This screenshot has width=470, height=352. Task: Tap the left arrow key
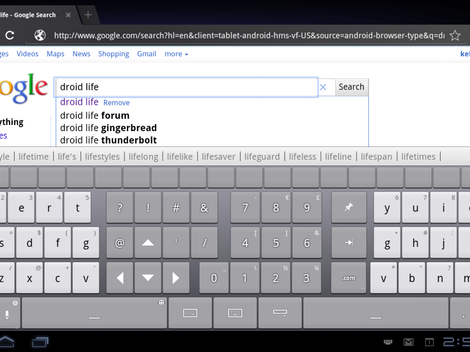[x=120, y=278]
